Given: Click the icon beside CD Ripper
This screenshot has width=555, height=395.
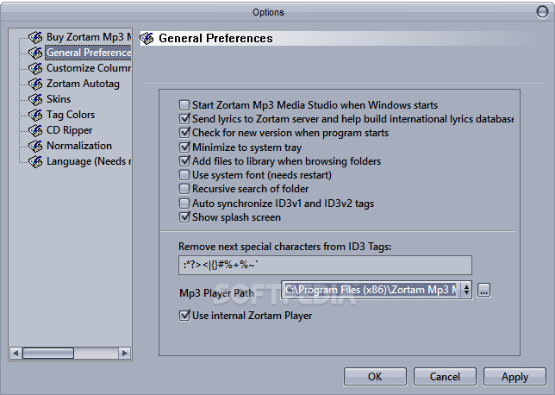Looking at the screenshot, I should point(35,130).
